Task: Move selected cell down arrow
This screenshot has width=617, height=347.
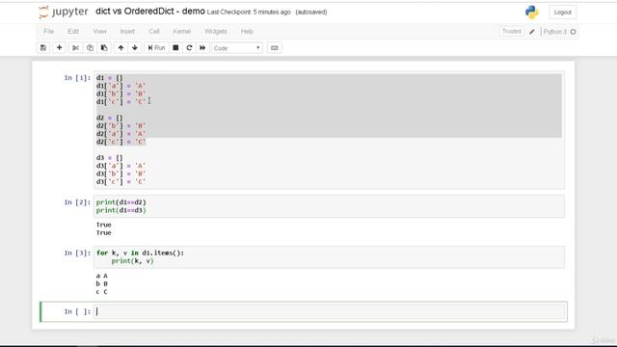Action: click(135, 48)
